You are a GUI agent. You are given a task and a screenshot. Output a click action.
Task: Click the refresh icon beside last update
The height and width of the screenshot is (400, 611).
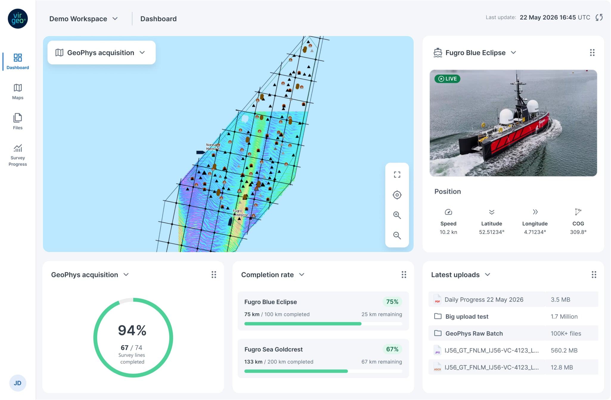click(x=599, y=17)
